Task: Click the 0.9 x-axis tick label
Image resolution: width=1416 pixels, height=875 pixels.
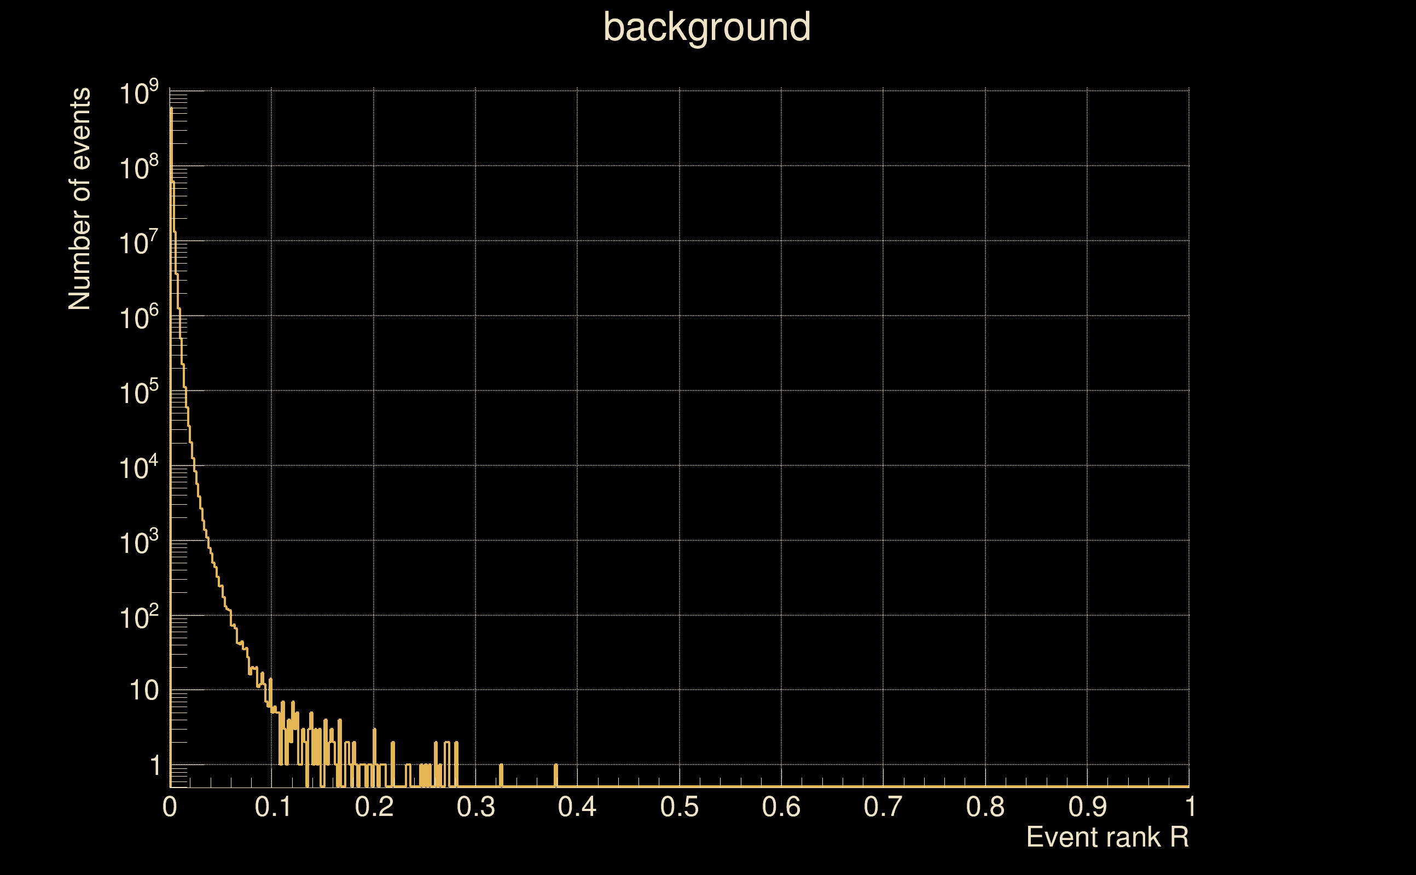Action: (1087, 807)
